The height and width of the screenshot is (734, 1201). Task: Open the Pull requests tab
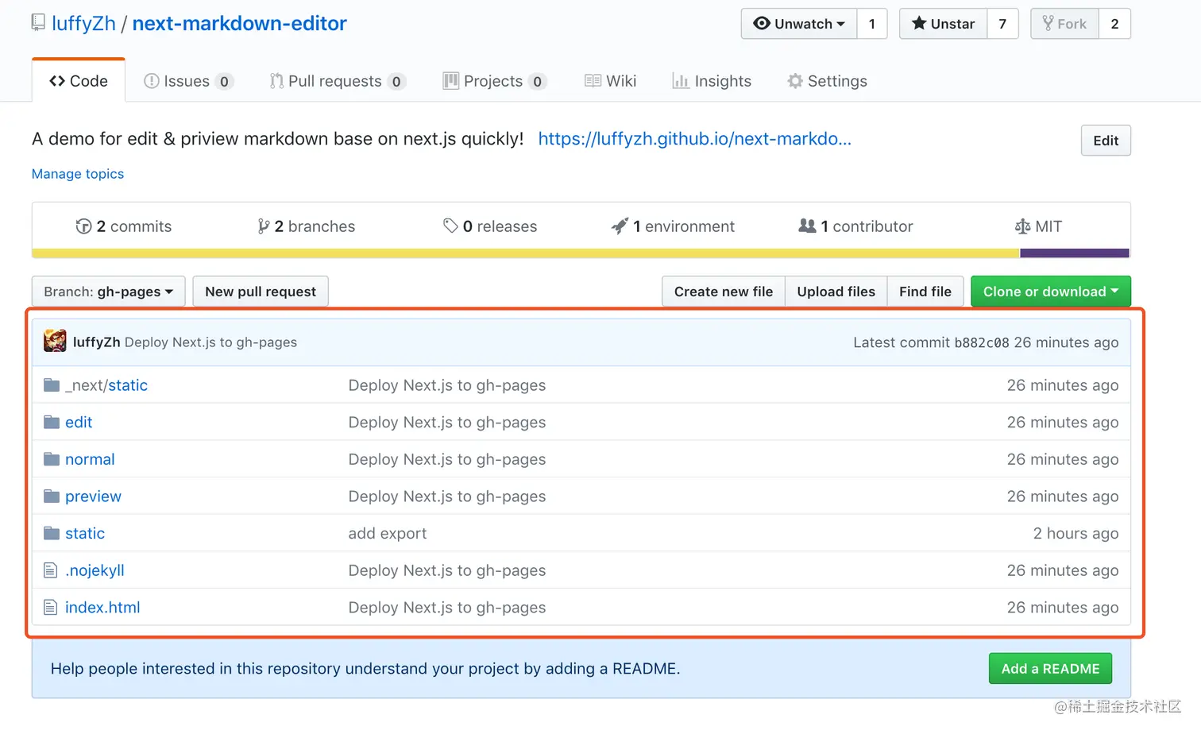coord(337,81)
